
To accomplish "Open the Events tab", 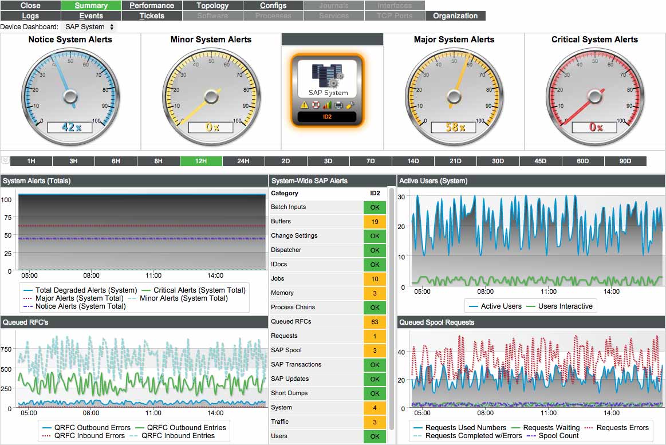I will click(x=91, y=15).
